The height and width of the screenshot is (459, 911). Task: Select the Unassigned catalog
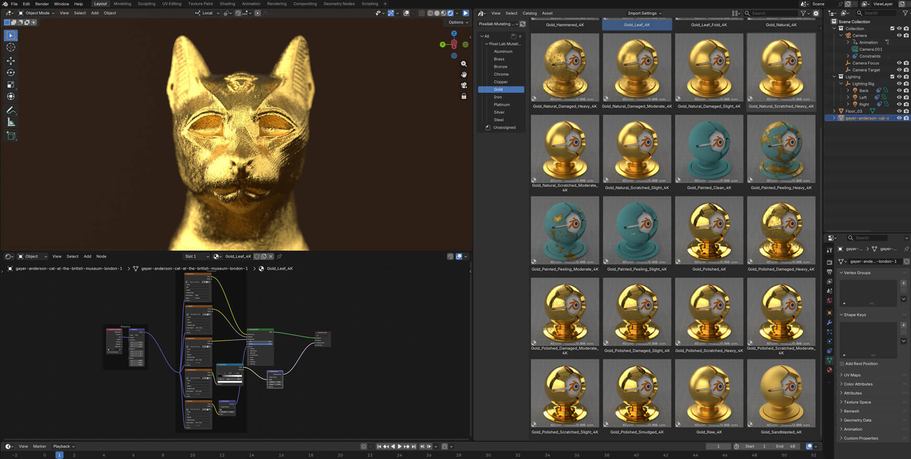pyautogui.click(x=504, y=128)
